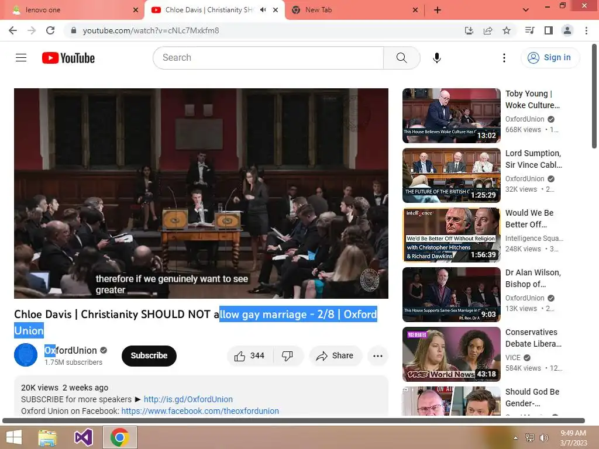Expand the tab search chevron
The width and height of the screenshot is (599, 449).
coord(526,10)
